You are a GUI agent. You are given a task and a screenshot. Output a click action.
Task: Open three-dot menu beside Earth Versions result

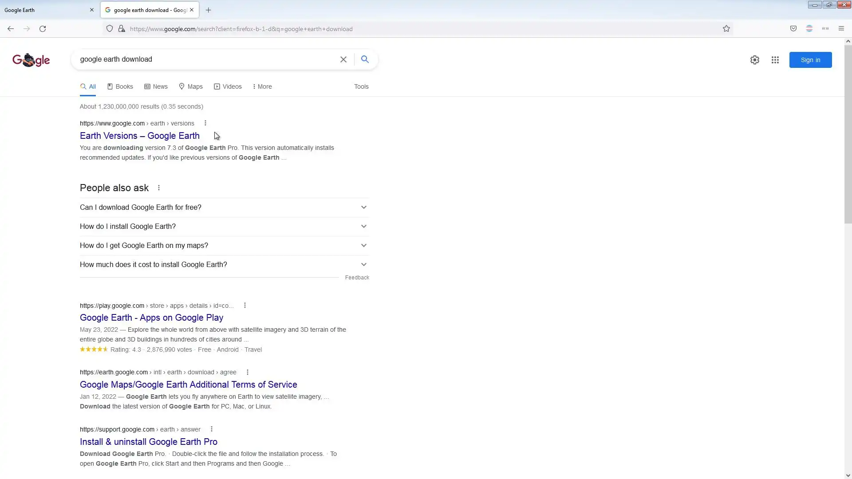[205, 123]
